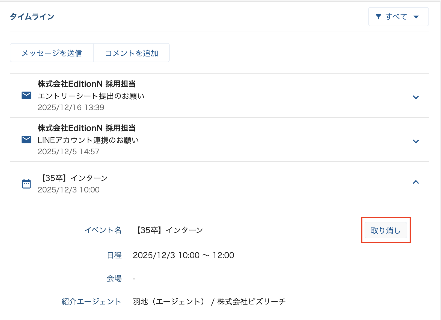
Task: Click the 【35卒】インターン title with calendar icon
Action: (74, 178)
